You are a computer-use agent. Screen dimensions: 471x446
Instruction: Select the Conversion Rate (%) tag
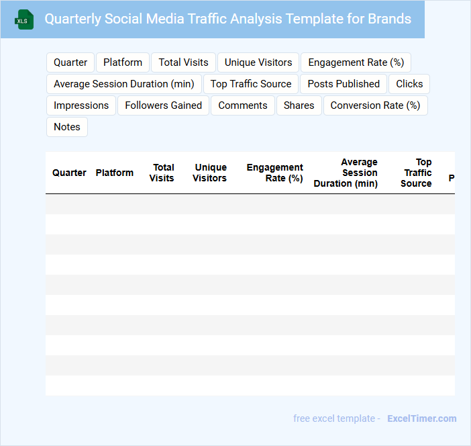[375, 105]
